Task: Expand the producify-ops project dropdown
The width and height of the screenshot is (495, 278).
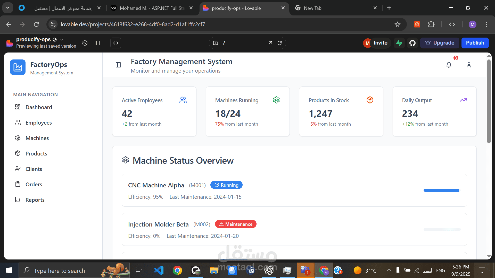Action: 61,39
